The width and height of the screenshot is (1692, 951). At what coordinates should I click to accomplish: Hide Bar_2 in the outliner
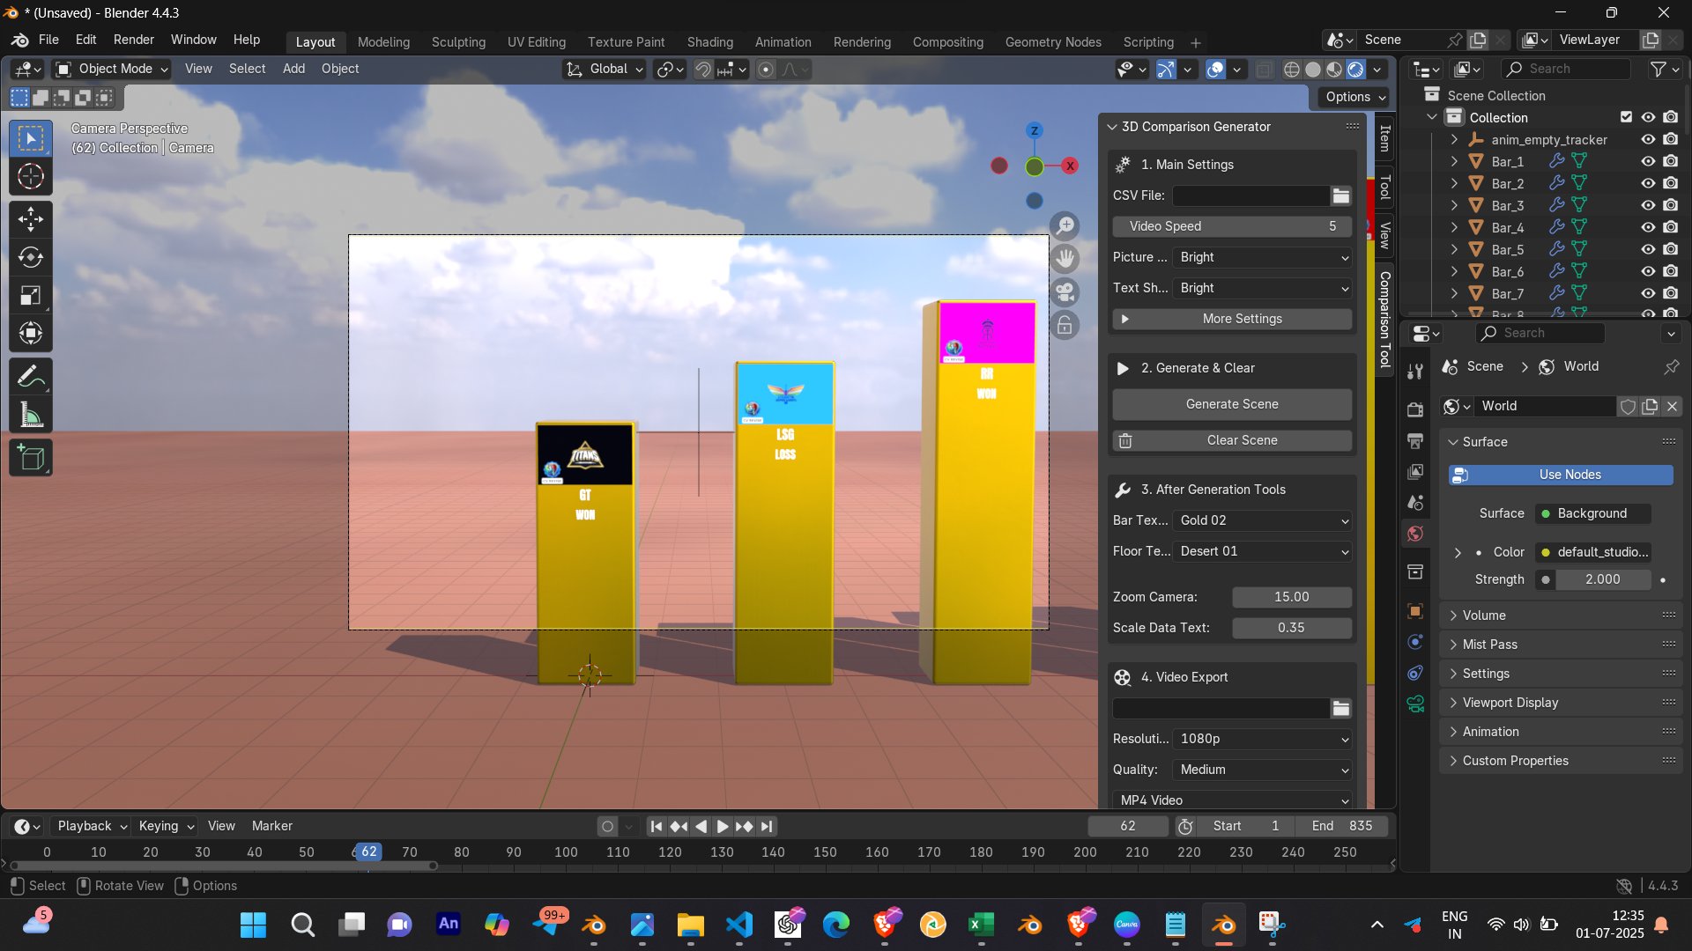[x=1647, y=183]
